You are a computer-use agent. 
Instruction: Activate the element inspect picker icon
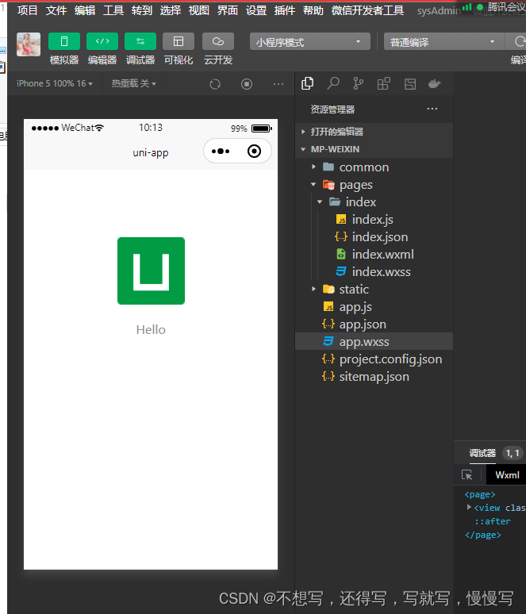click(466, 475)
